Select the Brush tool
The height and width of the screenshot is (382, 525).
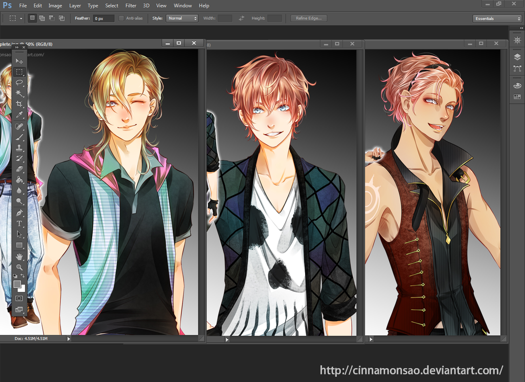click(19, 137)
